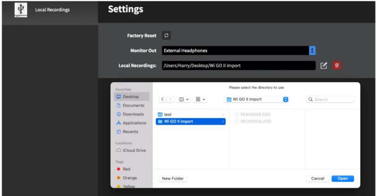Screen dimensions: 376x196
Task: Click file PEA00008.EGG
Action: [x=255, y=115]
